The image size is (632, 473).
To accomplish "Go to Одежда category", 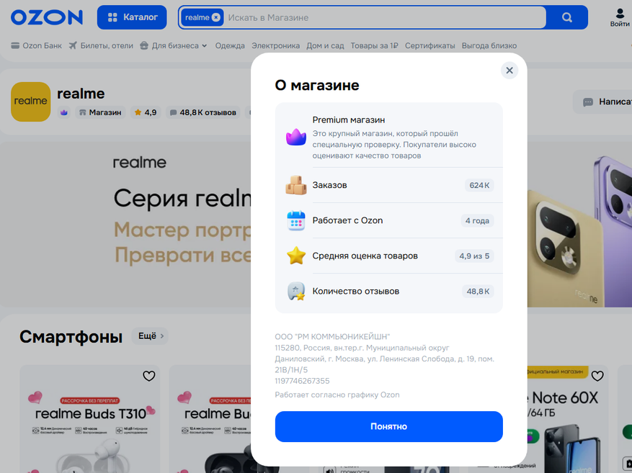I will pos(230,45).
